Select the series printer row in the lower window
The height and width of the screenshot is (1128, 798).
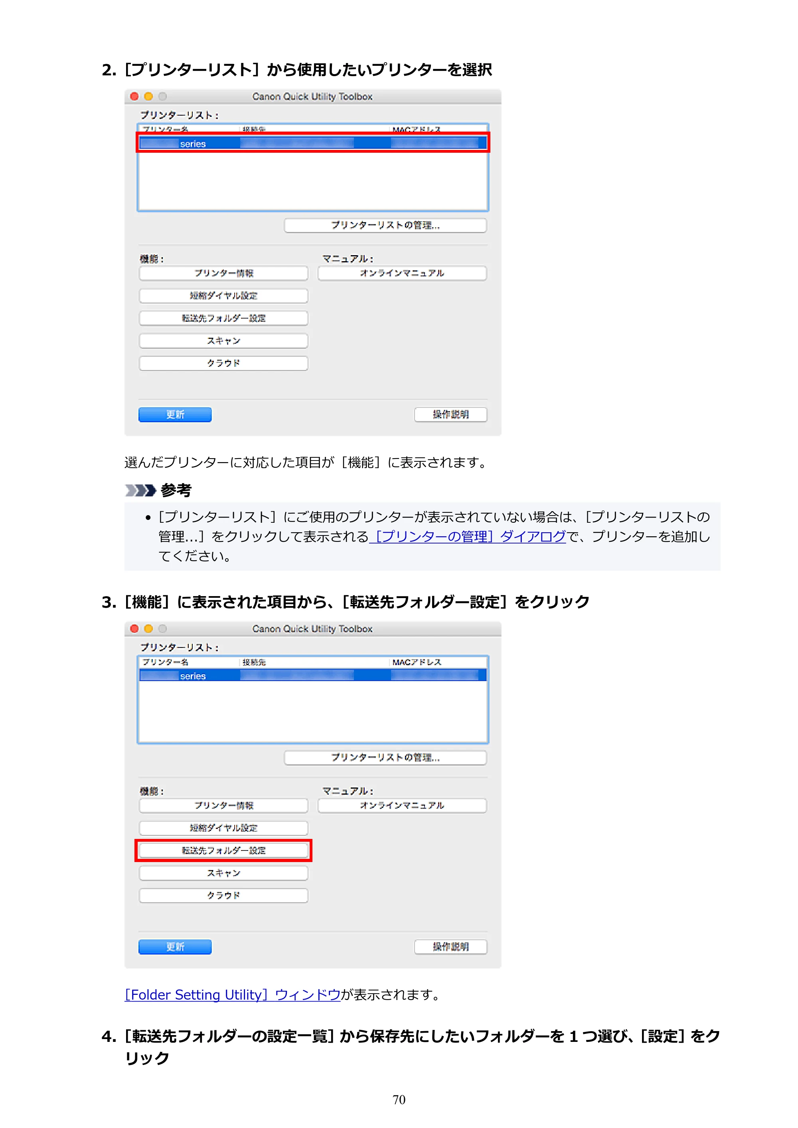pyautogui.click(x=313, y=675)
